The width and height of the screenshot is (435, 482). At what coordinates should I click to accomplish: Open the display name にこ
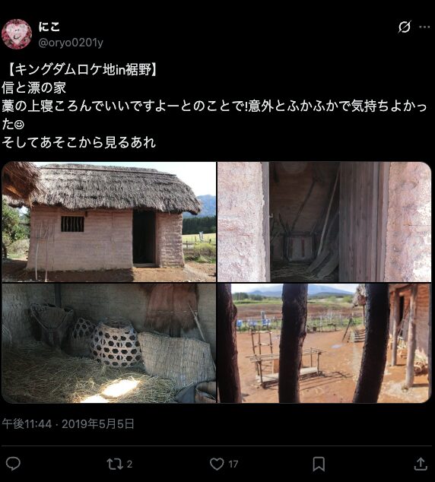click(x=49, y=27)
